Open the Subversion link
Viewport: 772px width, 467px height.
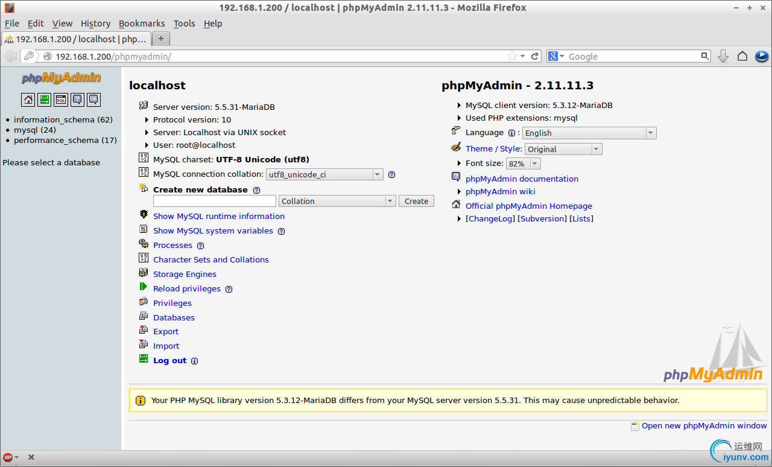point(543,218)
